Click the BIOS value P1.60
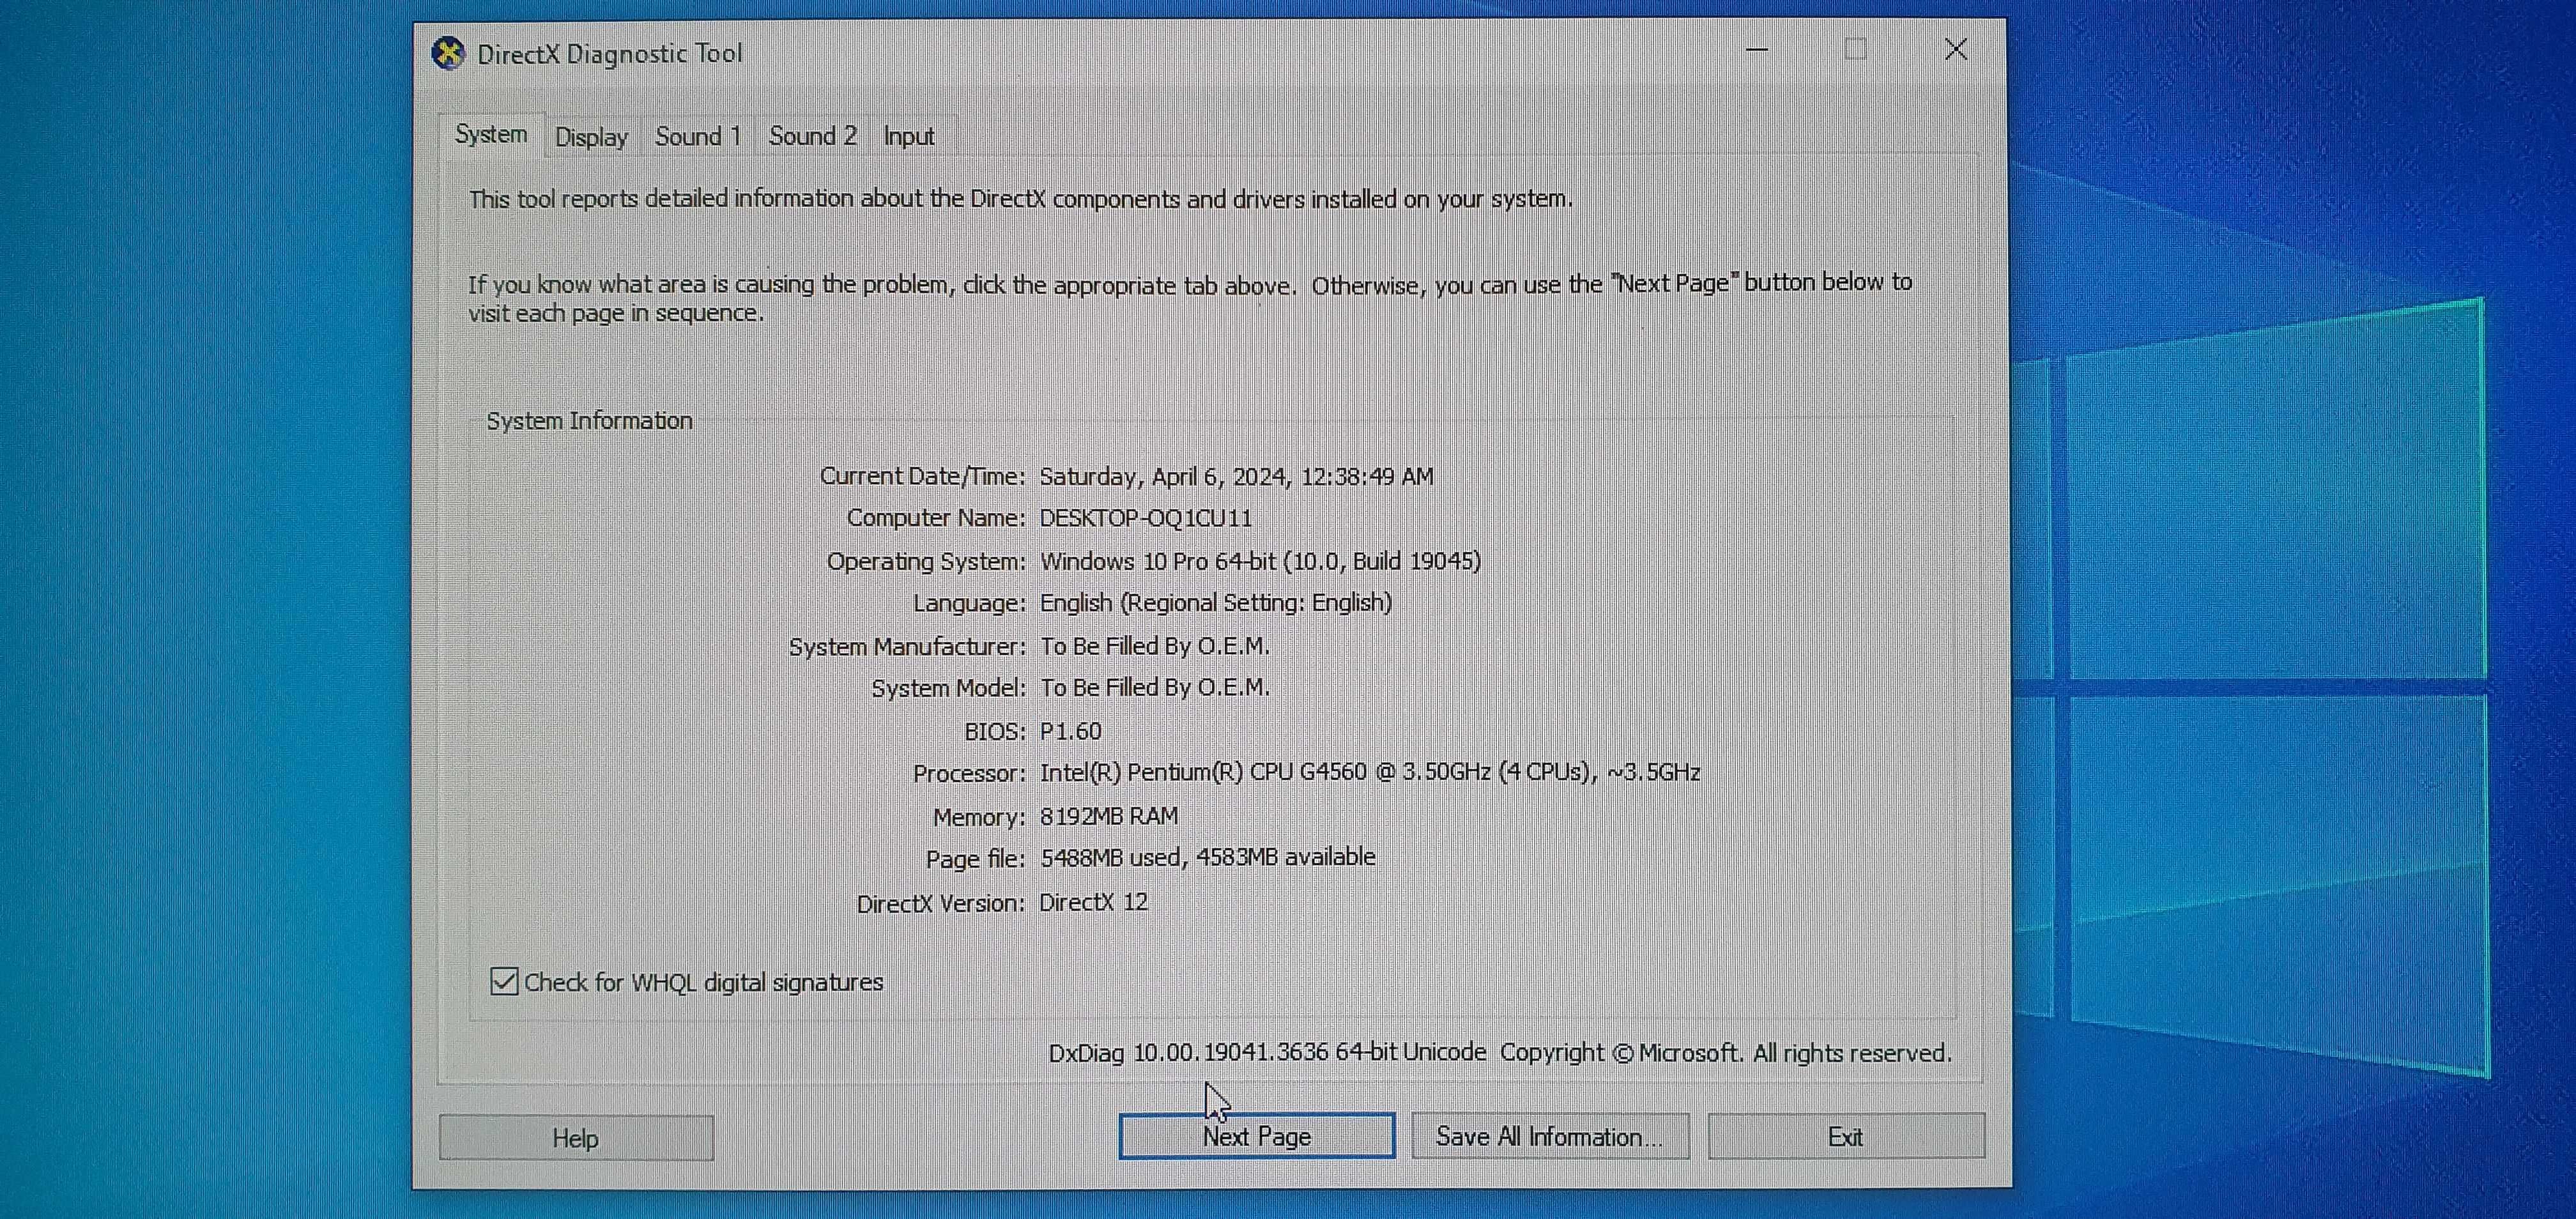Viewport: 2576px width, 1219px height. click(1070, 731)
